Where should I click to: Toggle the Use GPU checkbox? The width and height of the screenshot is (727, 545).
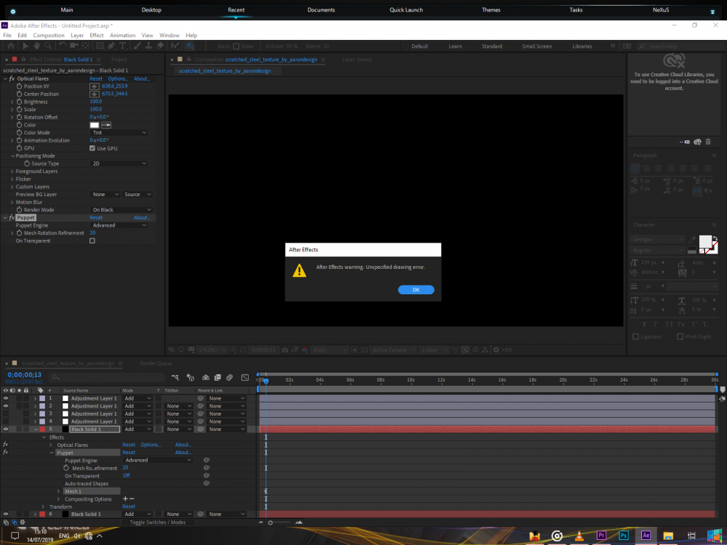coord(92,148)
